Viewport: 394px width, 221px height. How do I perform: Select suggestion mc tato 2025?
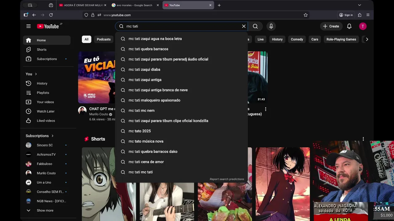coord(181,131)
